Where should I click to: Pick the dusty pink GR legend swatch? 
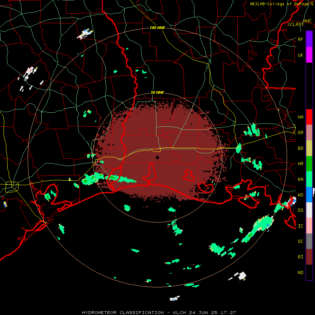coord(309,133)
